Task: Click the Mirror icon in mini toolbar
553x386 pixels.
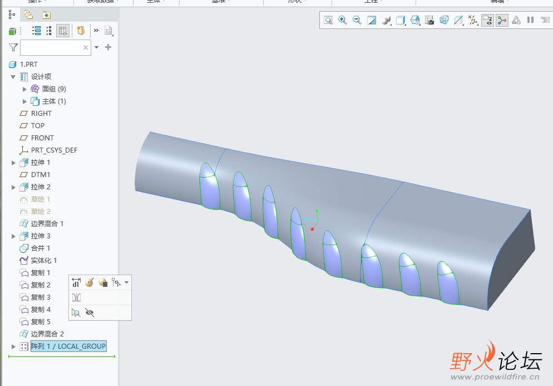Action: point(76,298)
